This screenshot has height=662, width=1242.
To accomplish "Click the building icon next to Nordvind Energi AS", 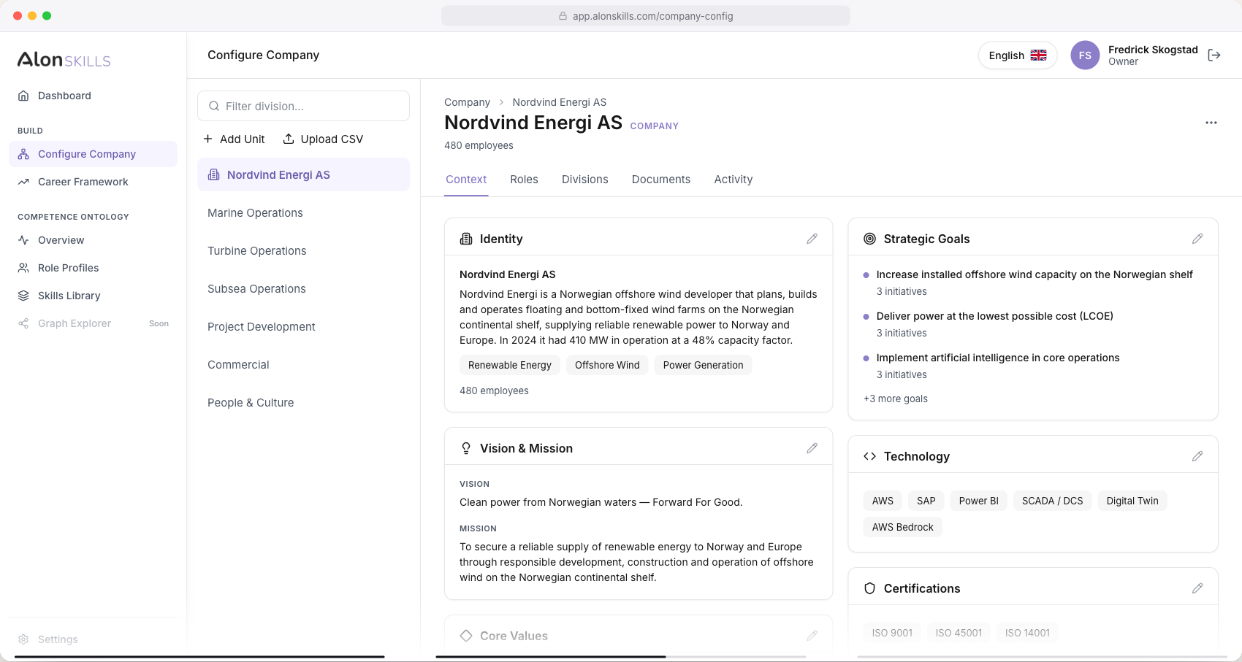I will point(214,175).
